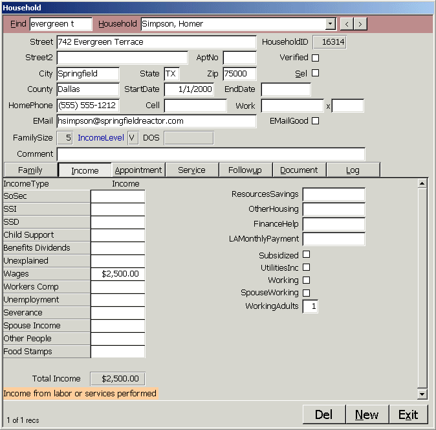This screenshot has height=430, width=436.
Task: Click the IncomeLevel value box V
Action: pyautogui.click(x=133, y=138)
